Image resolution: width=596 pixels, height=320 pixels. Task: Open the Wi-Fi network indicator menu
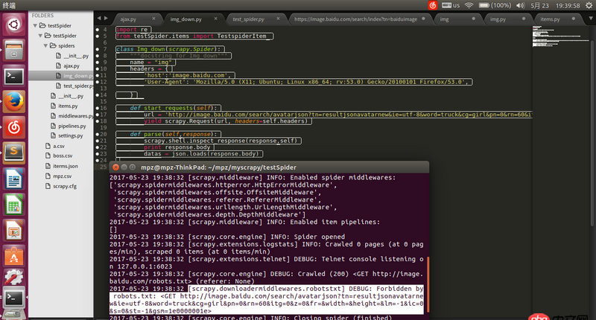point(469,5)
